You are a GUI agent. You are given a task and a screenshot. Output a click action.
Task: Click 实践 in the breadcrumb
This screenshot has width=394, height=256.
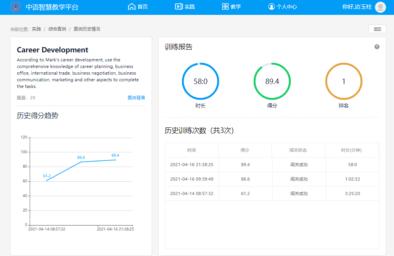[x=36, y=29]
